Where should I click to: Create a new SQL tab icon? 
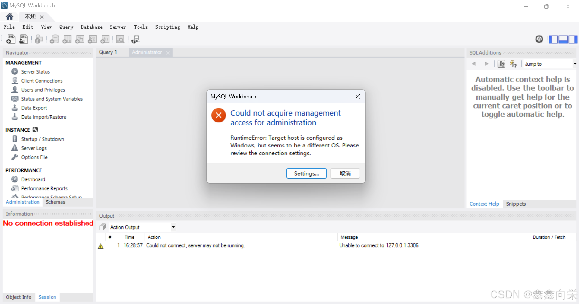point(11,39)
